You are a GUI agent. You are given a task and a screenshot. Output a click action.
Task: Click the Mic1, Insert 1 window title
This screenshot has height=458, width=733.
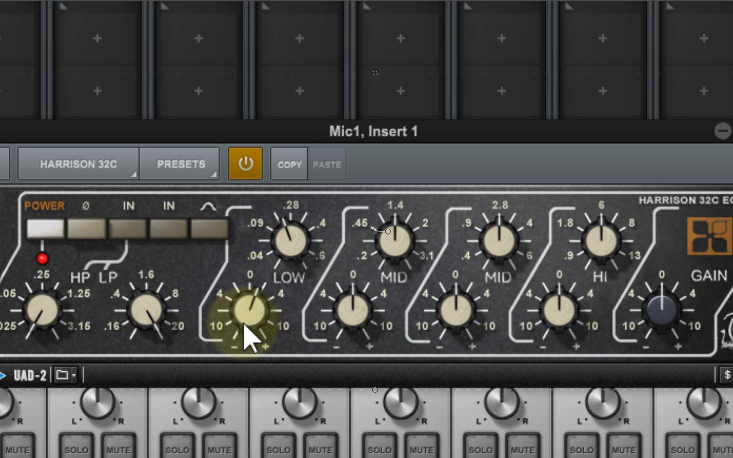pyautogui.click(x=373, y=131)
